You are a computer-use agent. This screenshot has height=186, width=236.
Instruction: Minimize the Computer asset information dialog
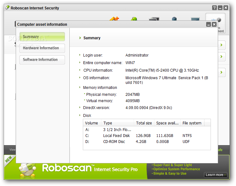pos(208,25)
